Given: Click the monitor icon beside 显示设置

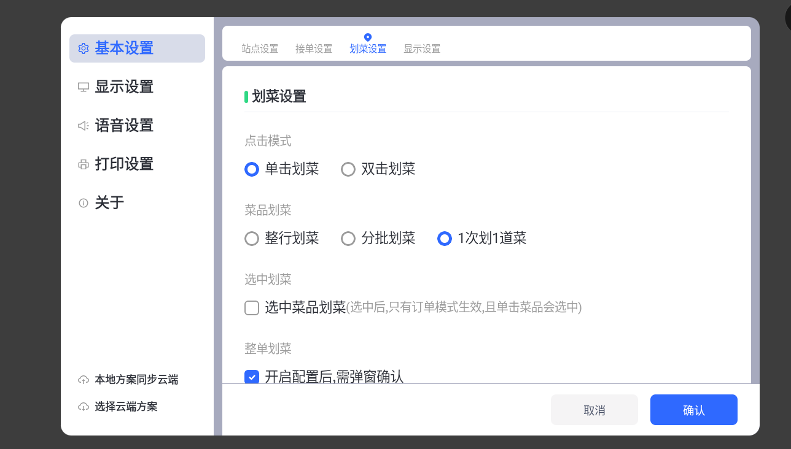Looking at the screenshot, I should pyautogui.click(x=84, y=87).
